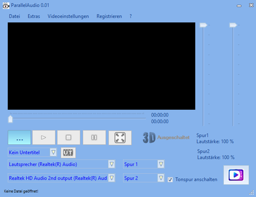This screenshot has height=197, width=256.
Task: Click the upper 00:00:00 time display
Action: [160, 115]
